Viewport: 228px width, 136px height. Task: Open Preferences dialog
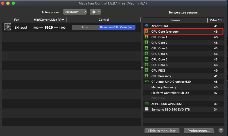click(x=199, y=131)
